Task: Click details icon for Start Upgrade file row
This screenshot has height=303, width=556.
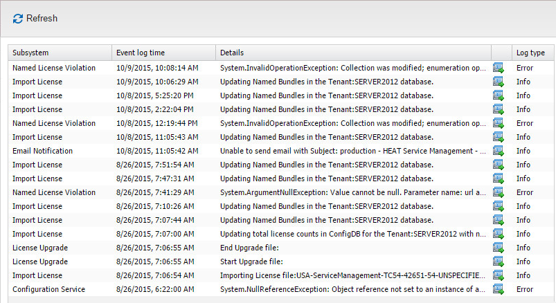Action: 498,261
